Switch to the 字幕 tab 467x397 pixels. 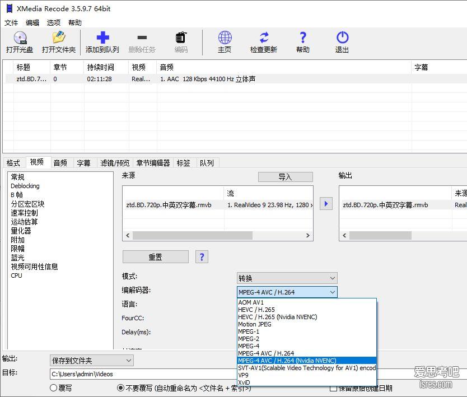[x=83, y=163]
